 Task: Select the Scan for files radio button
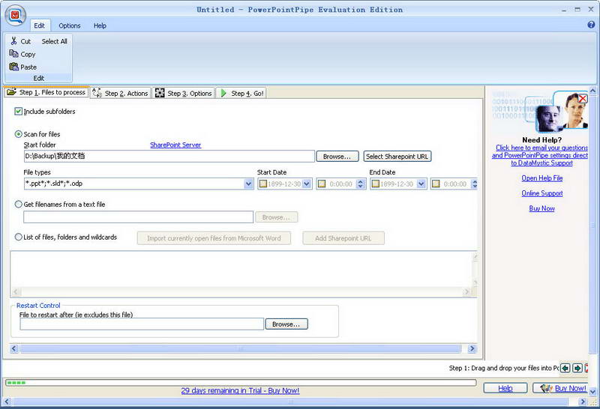click(19, 134)
